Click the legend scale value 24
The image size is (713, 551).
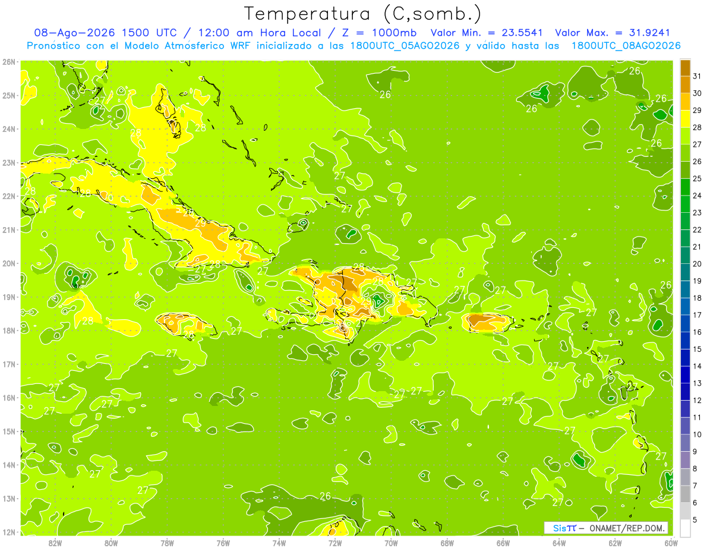point(697,196)
